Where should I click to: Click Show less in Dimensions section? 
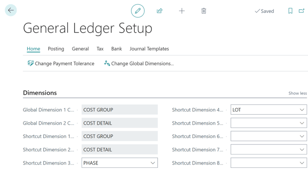tap(297, 93)
